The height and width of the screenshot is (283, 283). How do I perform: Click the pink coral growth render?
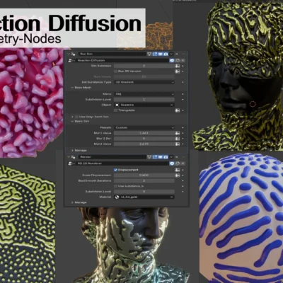coord(32,103)
